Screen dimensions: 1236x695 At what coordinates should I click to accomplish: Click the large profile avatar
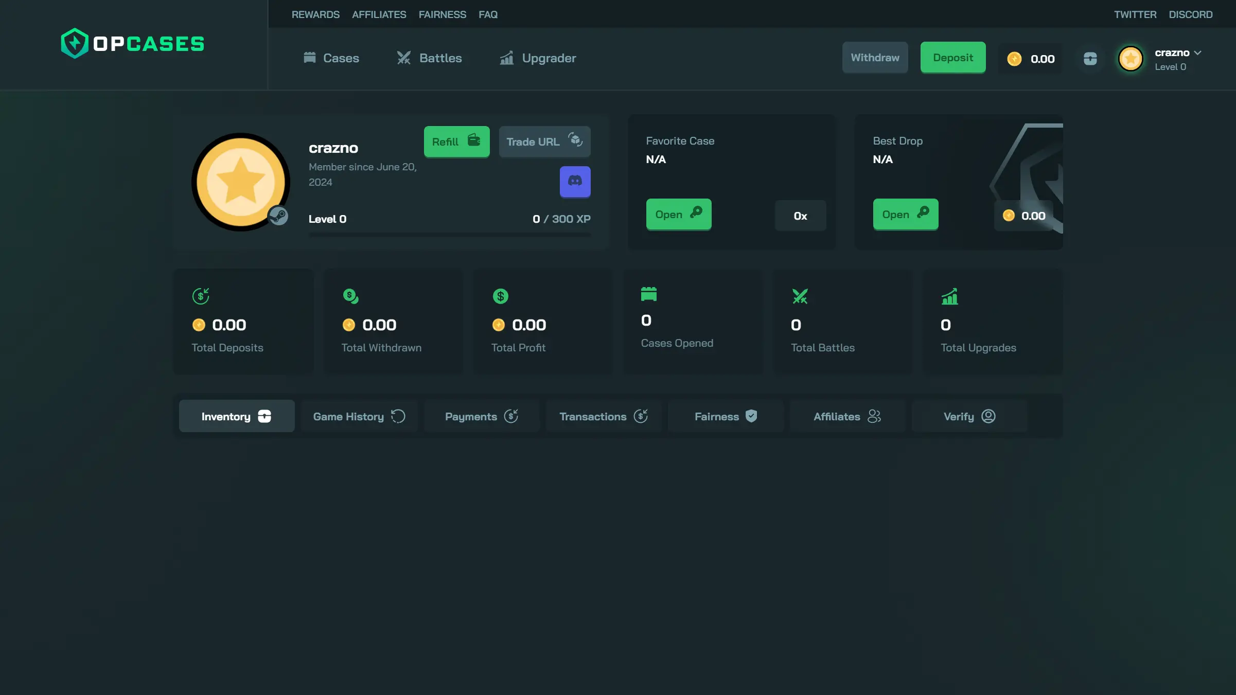pos(240,182)
